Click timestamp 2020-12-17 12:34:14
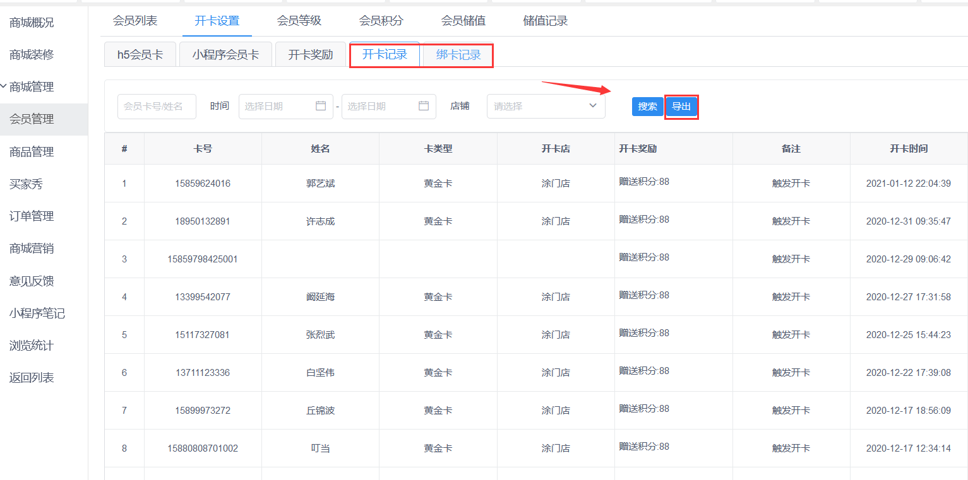The width and height of the screenshot is (968, 480). (x=909, y=448)
